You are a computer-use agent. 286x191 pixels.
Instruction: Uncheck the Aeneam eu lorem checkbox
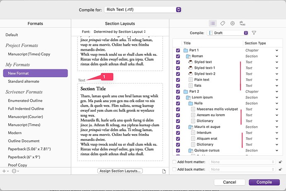(x=178, y=115)
